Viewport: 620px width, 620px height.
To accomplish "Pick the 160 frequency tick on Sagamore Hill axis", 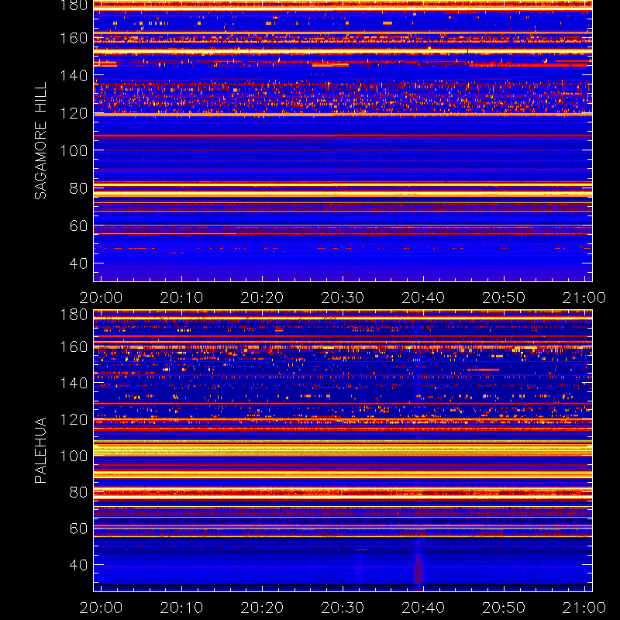I will click(x=74, y=38).
